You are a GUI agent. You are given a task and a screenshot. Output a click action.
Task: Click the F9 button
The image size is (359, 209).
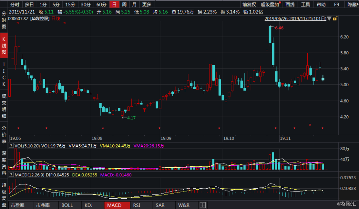(x=336, y=4)
